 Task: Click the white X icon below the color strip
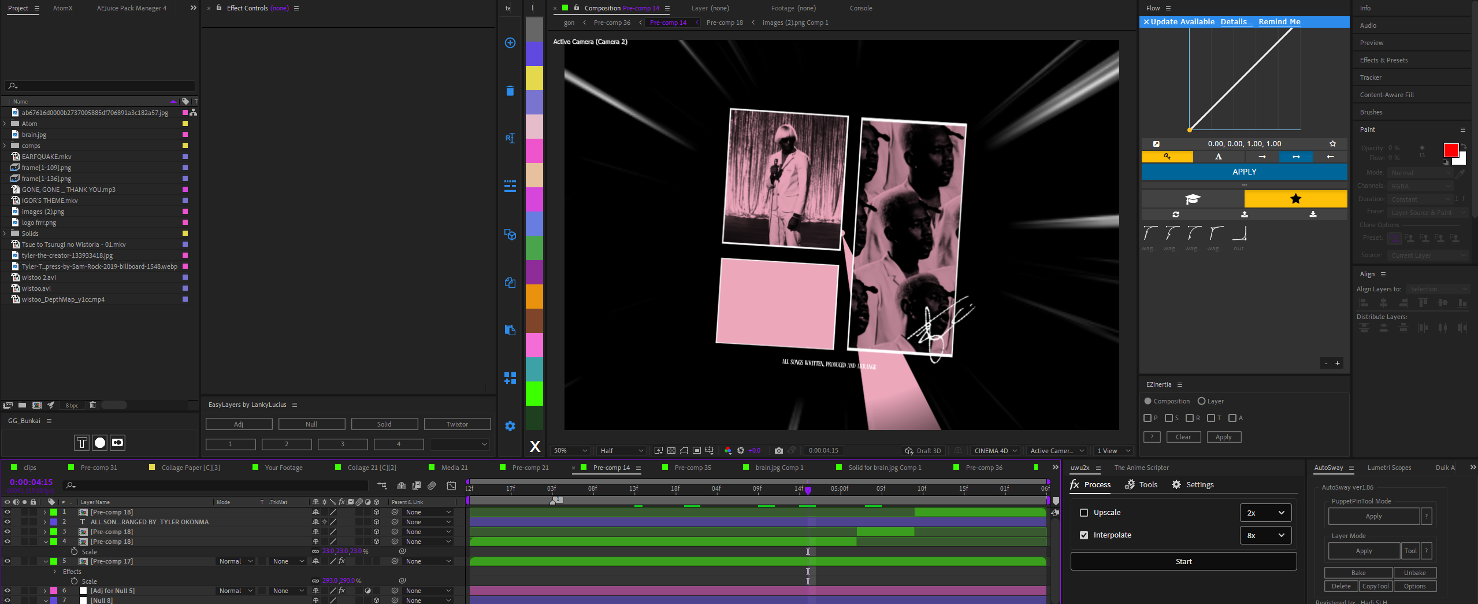tap(535, 446)
